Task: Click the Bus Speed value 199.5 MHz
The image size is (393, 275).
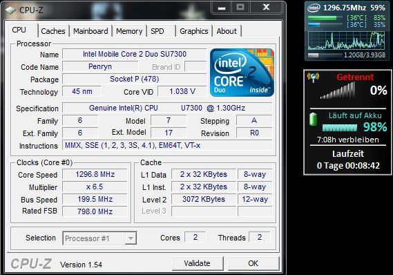Action: tap(95, 199)
